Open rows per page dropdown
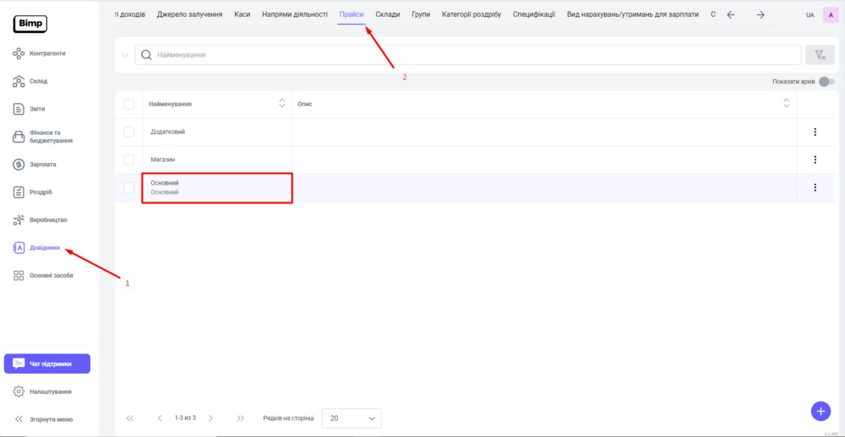 (352, 418)
